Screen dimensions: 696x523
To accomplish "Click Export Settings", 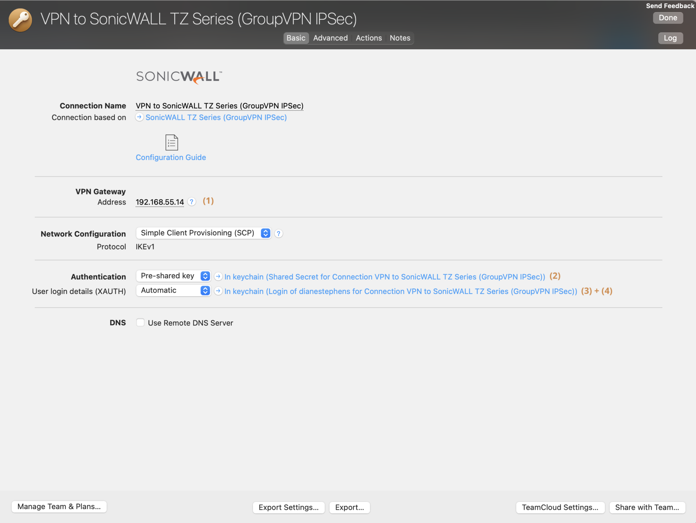I will point(288,507).
